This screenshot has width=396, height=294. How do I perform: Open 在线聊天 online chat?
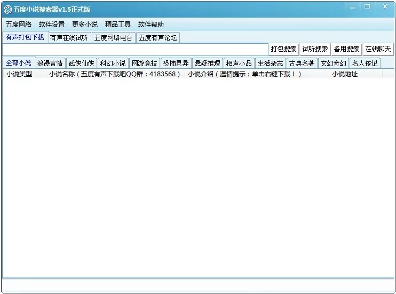[378, 49]
